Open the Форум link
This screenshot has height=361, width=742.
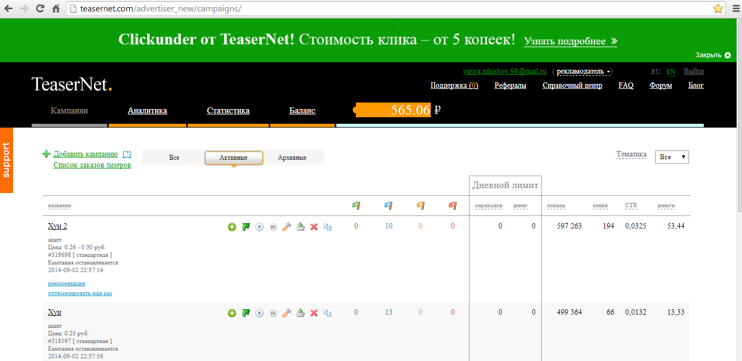(661, 86)
